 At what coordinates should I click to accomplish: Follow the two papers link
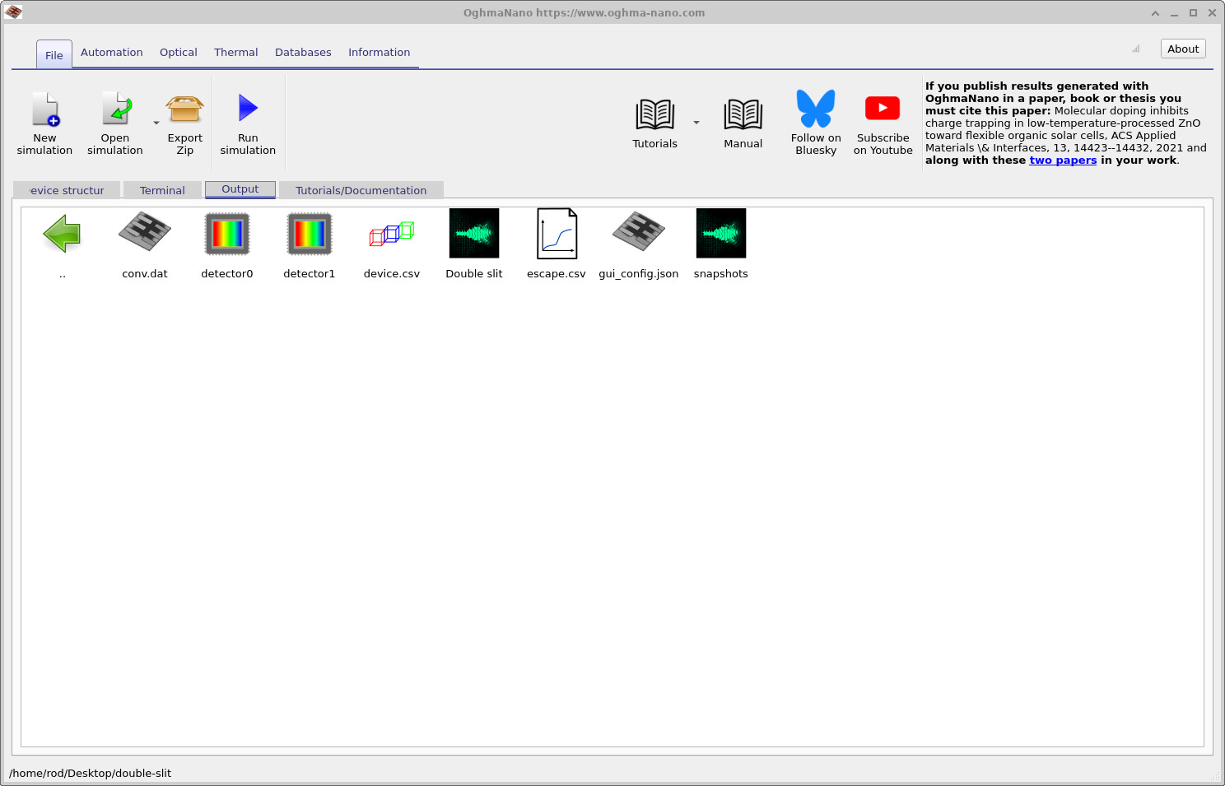(1062, 160)
